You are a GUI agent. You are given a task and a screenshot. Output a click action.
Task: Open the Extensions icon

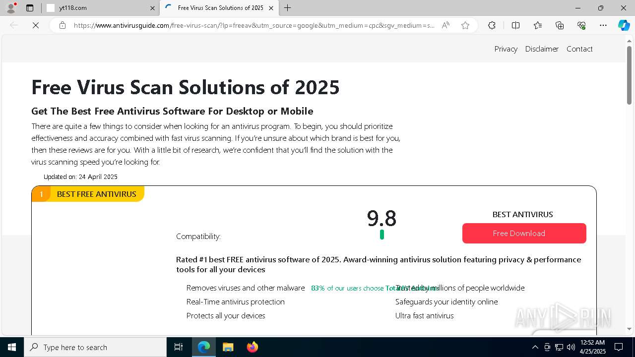click(492, 25)
